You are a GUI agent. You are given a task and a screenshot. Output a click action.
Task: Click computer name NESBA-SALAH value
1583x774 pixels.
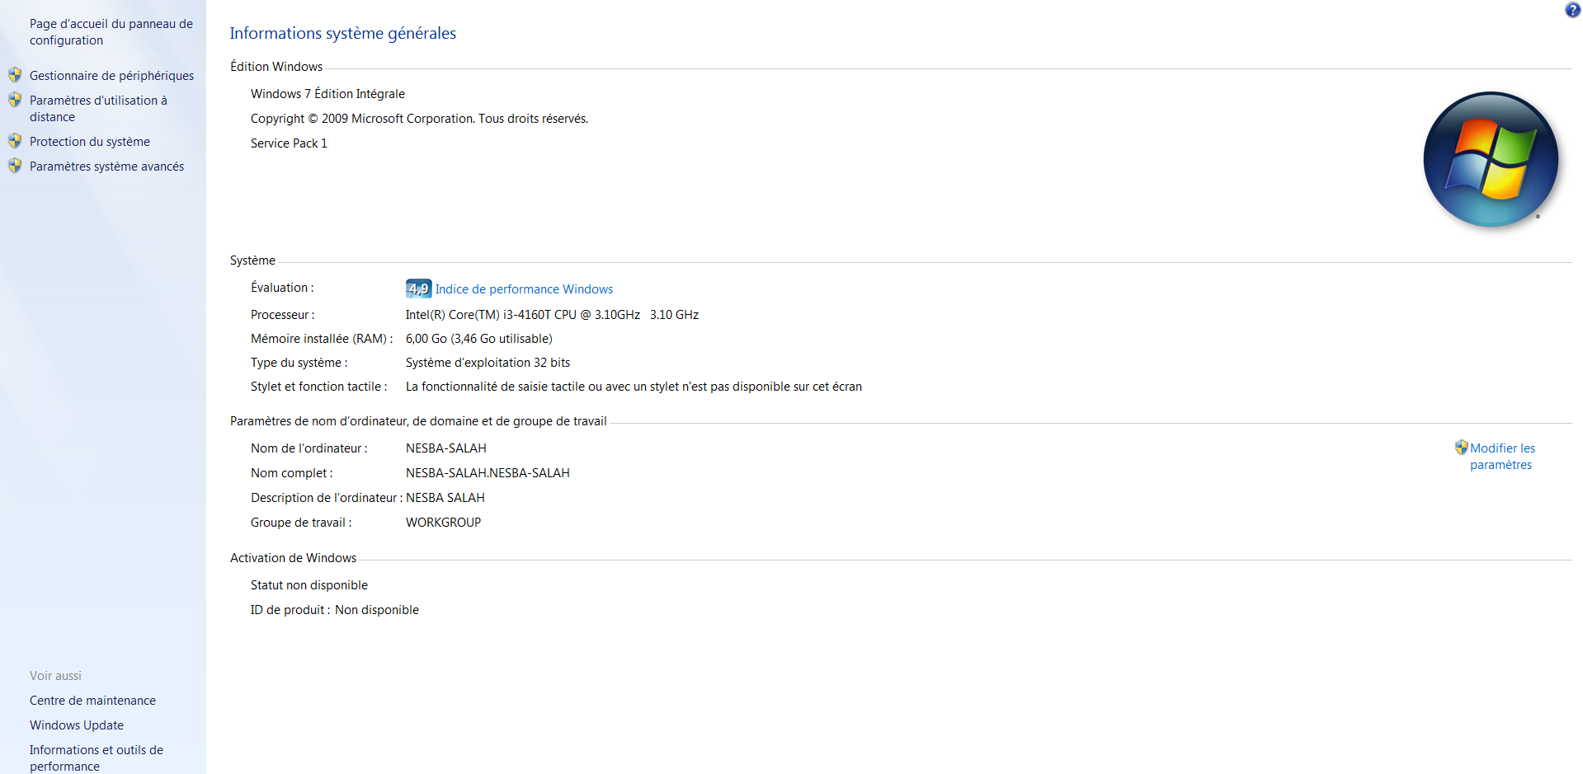tap(445, 448)
